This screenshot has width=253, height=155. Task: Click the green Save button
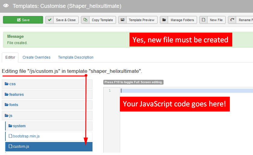tap(23, 20)
